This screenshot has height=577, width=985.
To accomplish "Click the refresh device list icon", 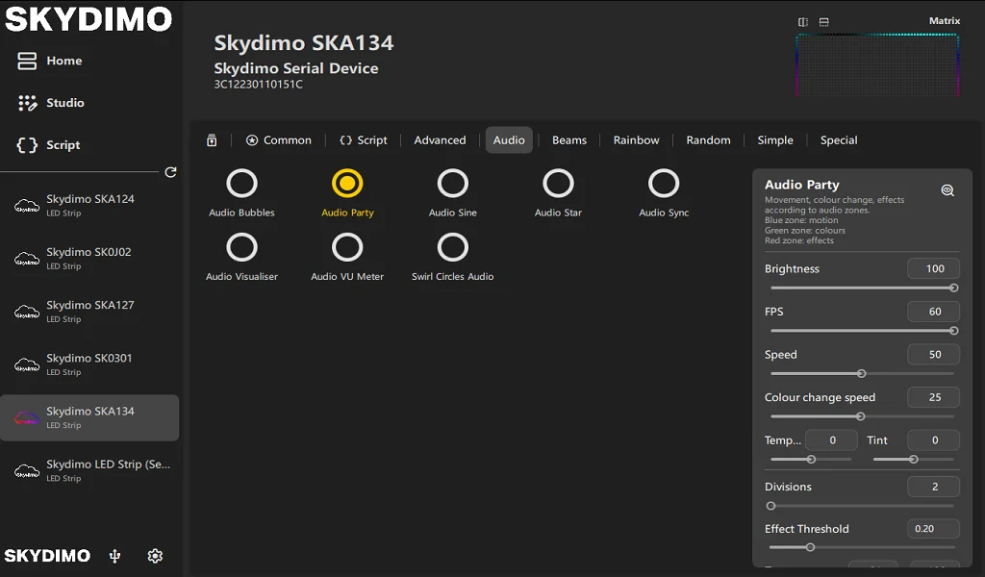I will point(170,172).
